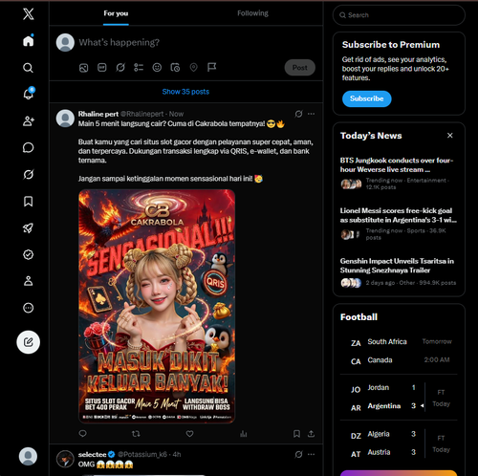This screenshot has width=478, height=476.
Task: Click Show 35 posts link
Action: pos(185,92)
